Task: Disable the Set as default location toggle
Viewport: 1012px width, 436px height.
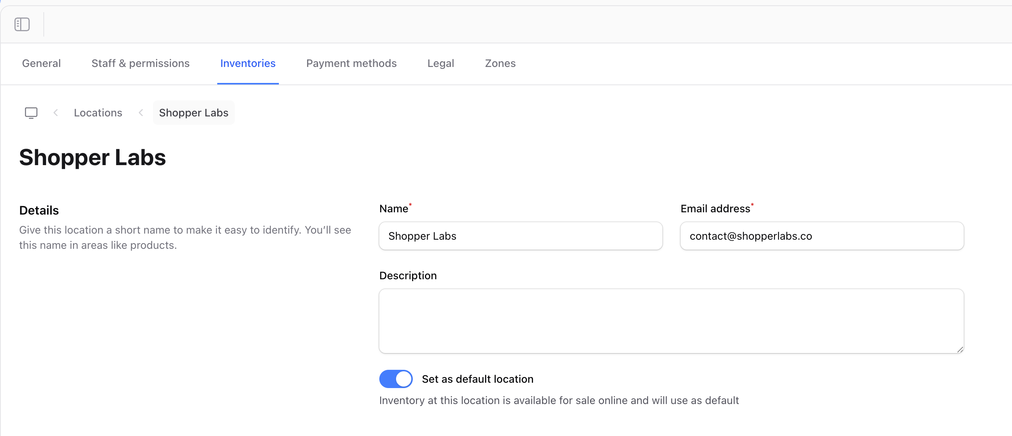Action: click(x=396, y=379)
